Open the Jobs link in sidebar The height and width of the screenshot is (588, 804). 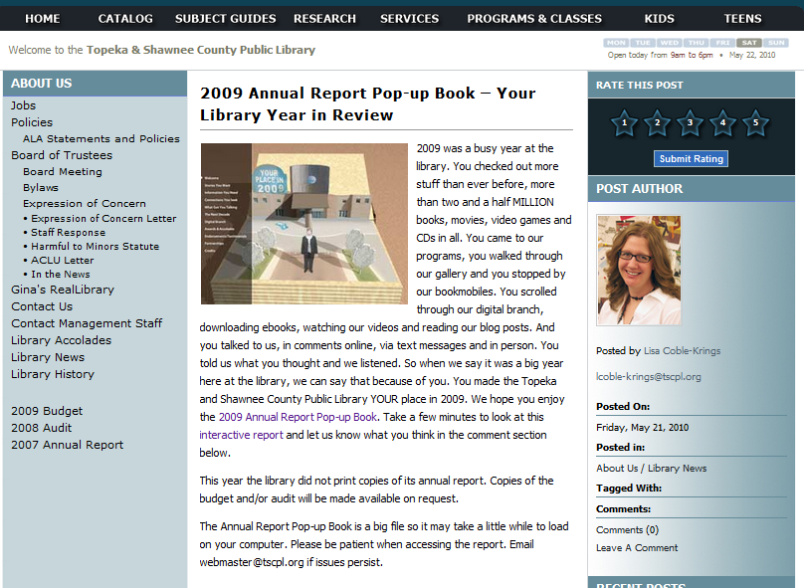[24, 105]
